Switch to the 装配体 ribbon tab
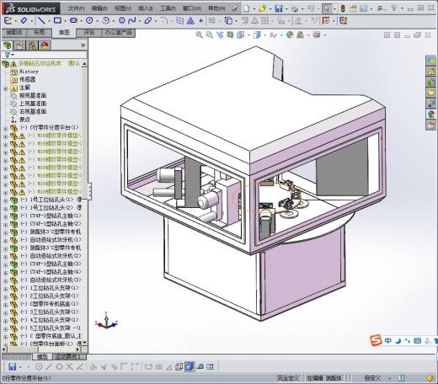438x384 pixels. tap(14, 33)
